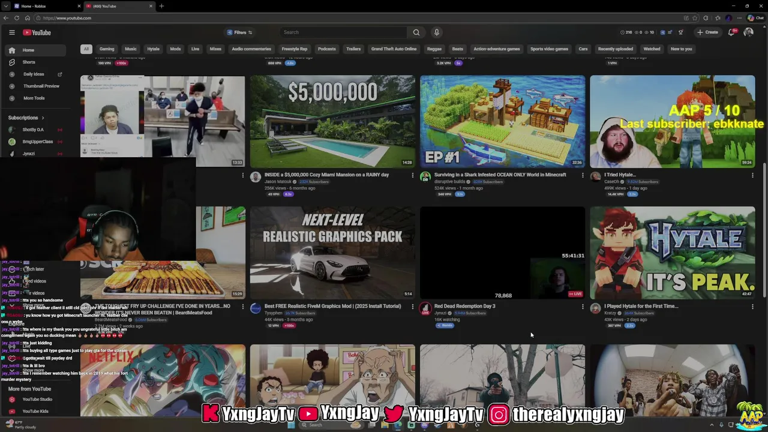Open the account avatar menu
Image resolution: width=768 pixels, height=432 pixels.
(x=748, y=32)
